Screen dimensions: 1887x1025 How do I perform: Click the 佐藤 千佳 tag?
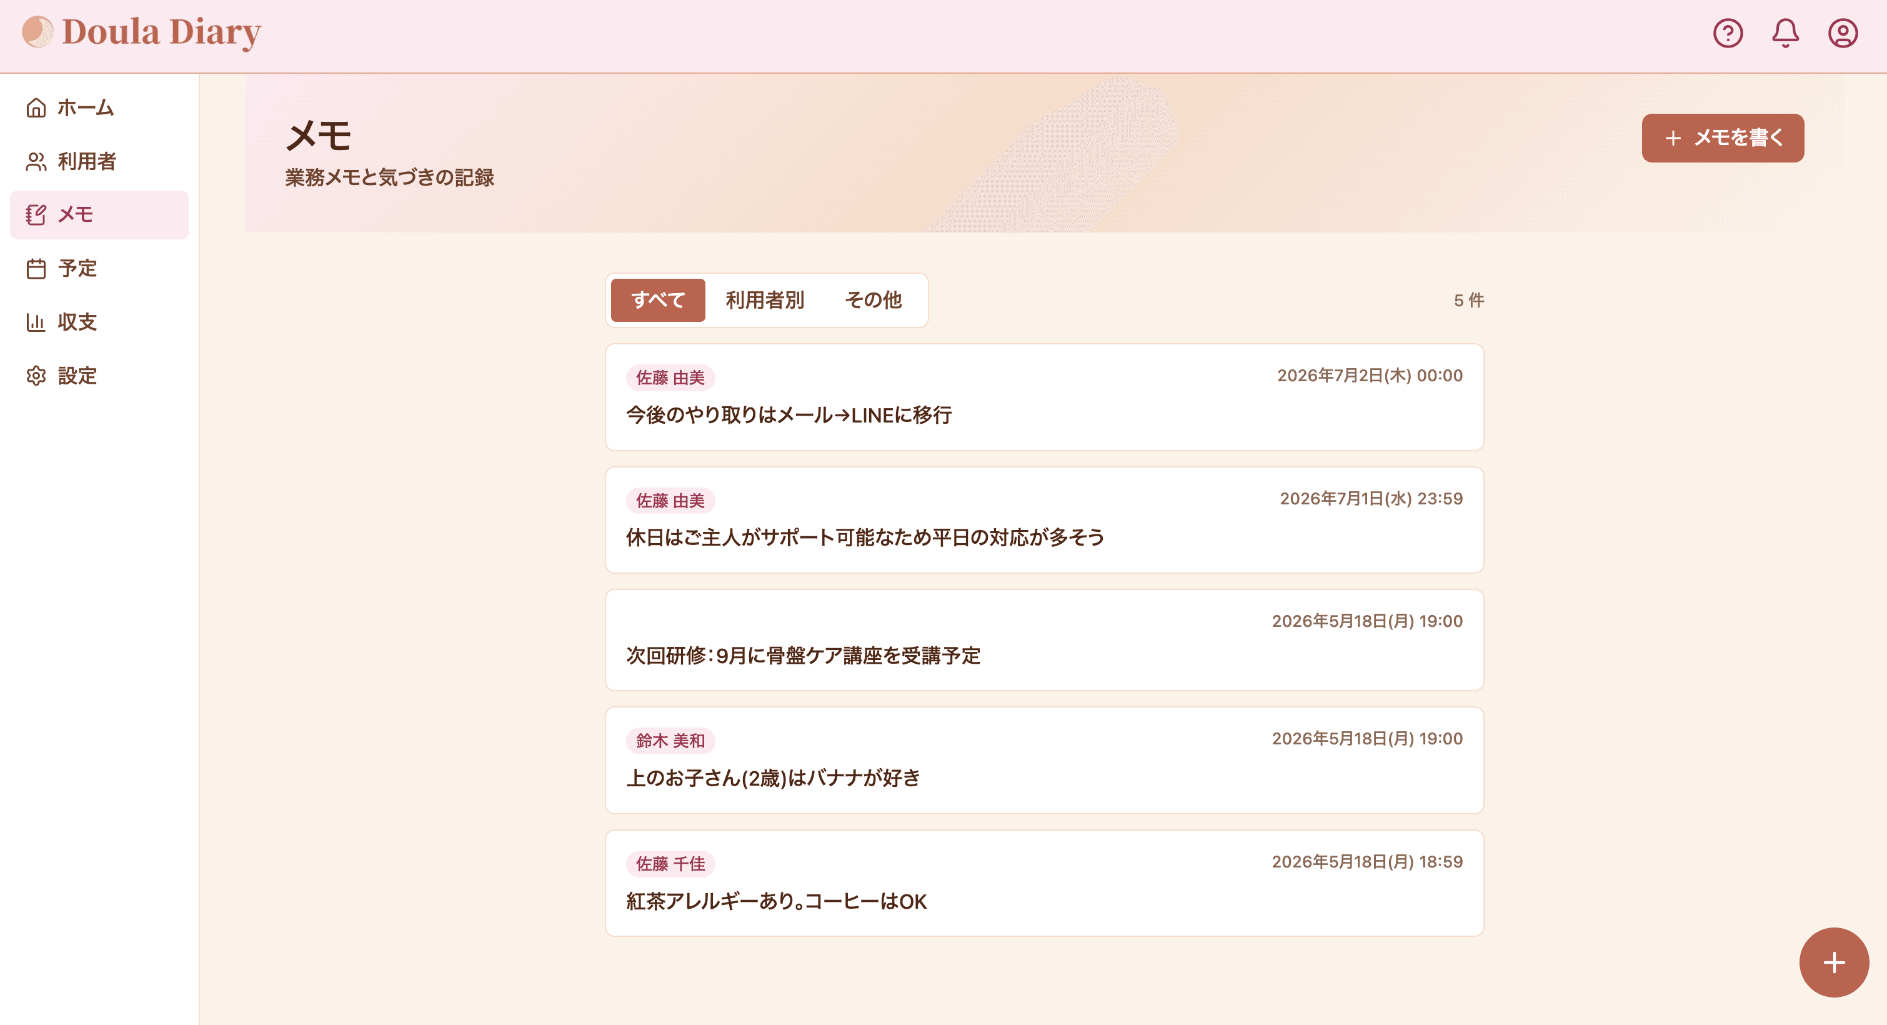[670, 864]
